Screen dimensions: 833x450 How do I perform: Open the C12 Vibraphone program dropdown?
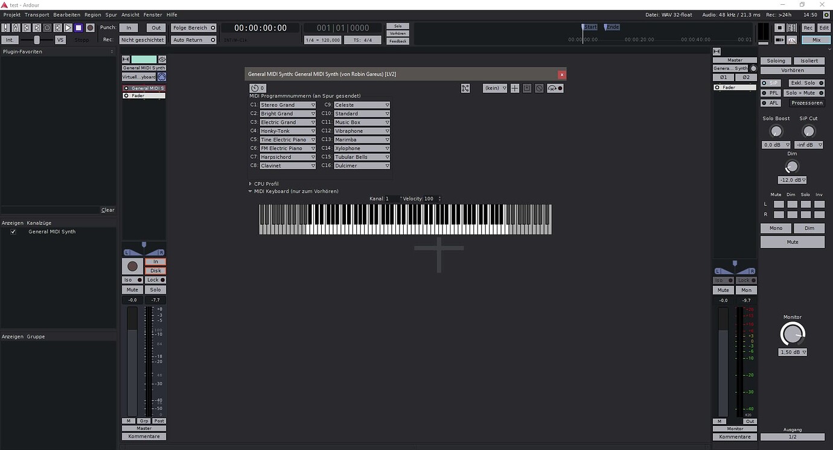[362, 131]
